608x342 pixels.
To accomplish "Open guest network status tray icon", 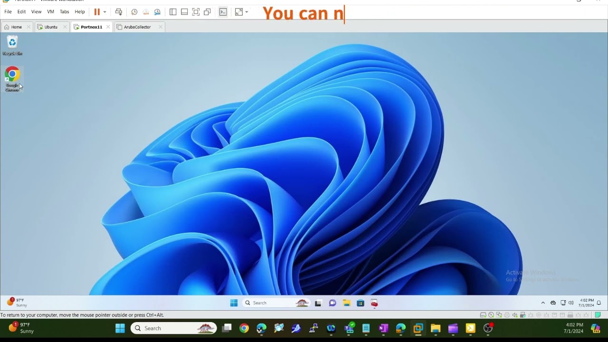I will (x=563, y=303).
